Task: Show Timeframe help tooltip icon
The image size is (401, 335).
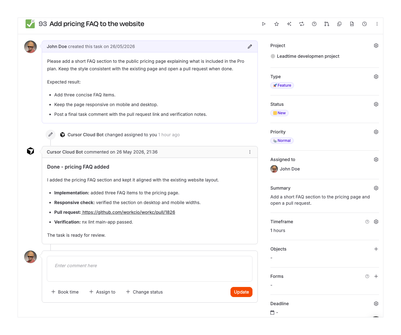Action: coord(367,222)
